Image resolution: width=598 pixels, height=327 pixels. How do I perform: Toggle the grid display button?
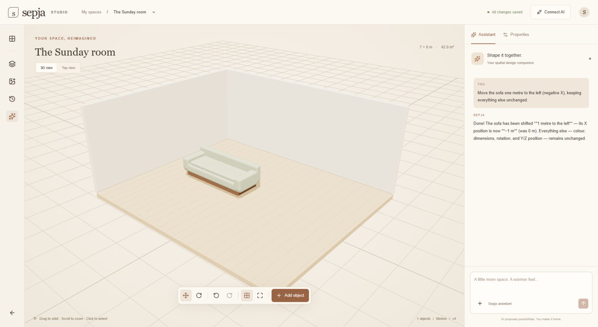pyautogui.click(x=247, y=295)
